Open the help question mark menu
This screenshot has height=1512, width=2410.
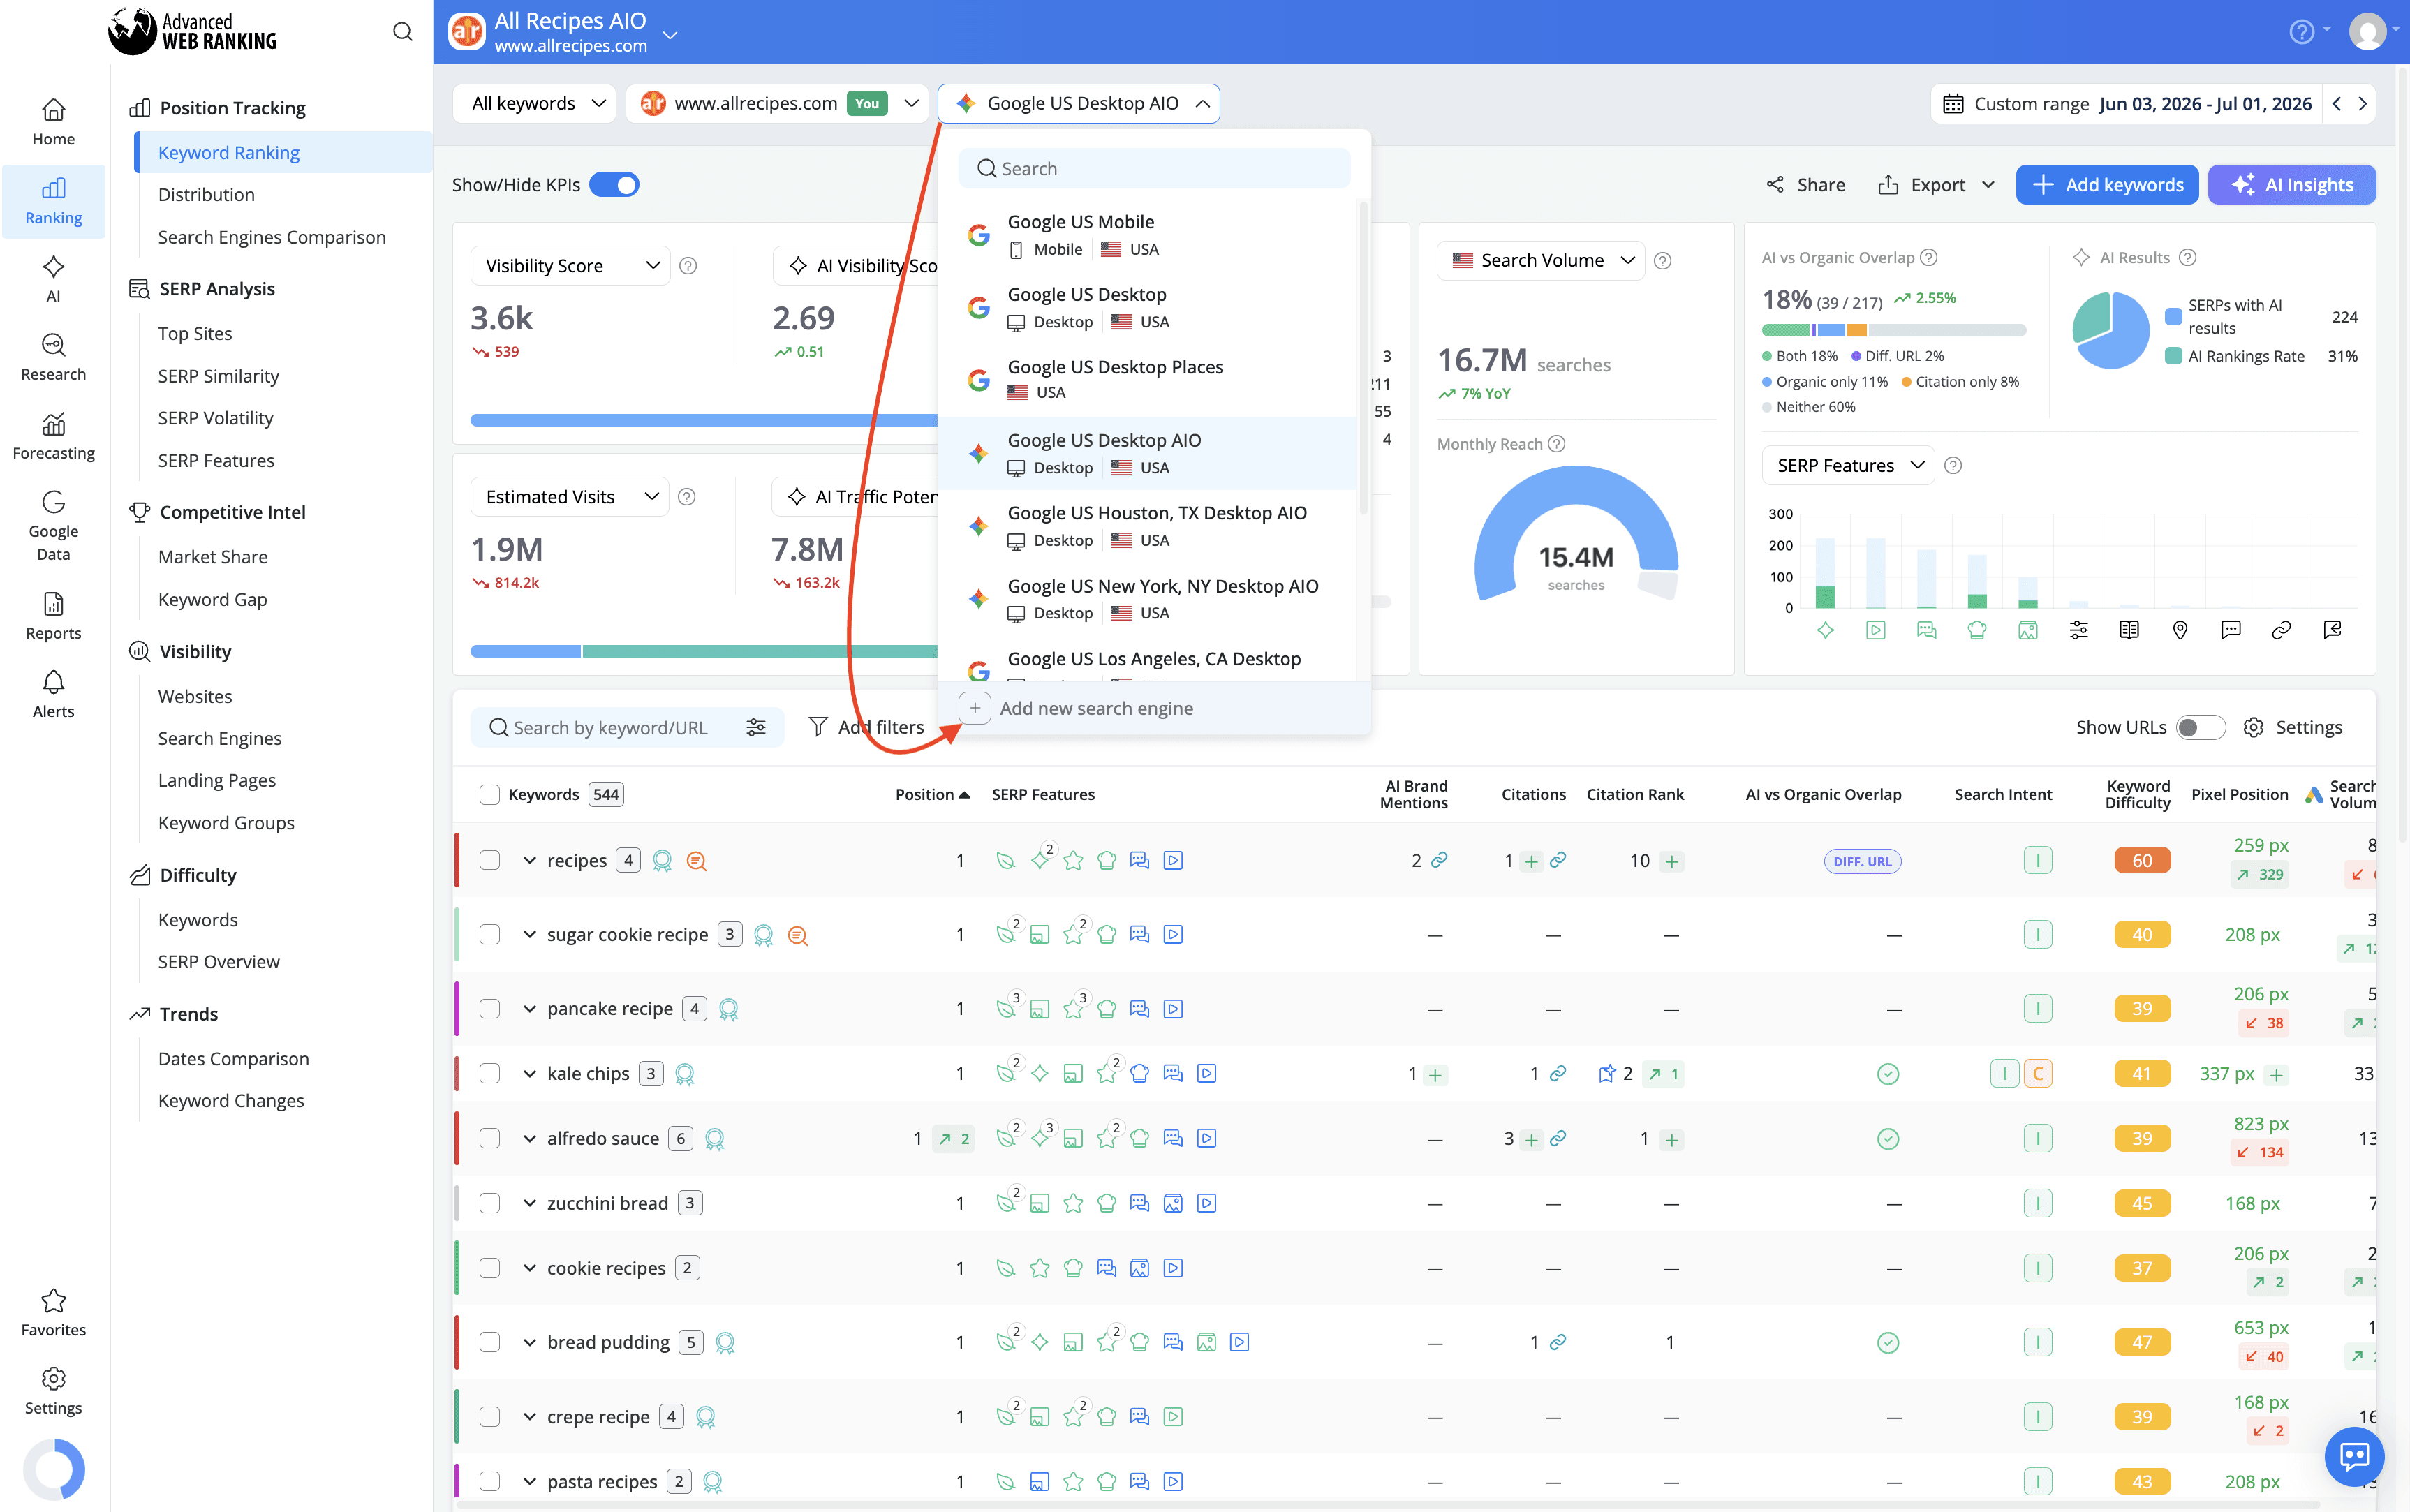pyautogui.click(x=2302, y=32)
